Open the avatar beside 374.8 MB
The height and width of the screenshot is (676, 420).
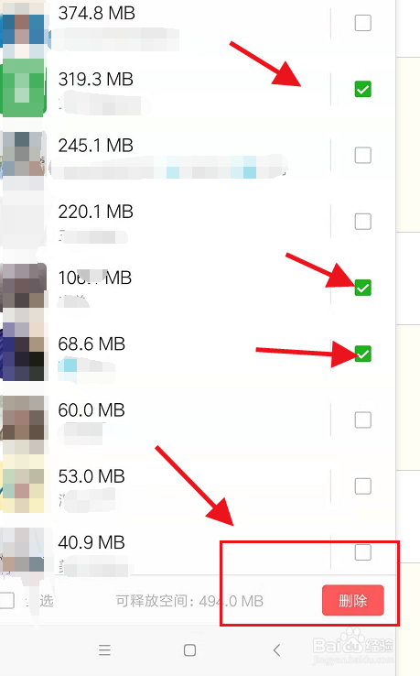[x=24, y=24]
